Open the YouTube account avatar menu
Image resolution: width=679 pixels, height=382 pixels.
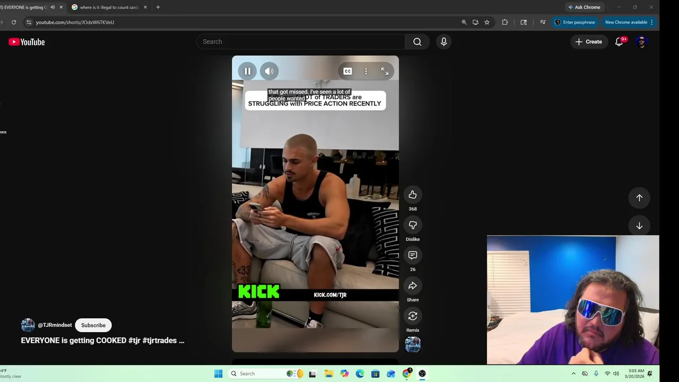pos(641,42)
